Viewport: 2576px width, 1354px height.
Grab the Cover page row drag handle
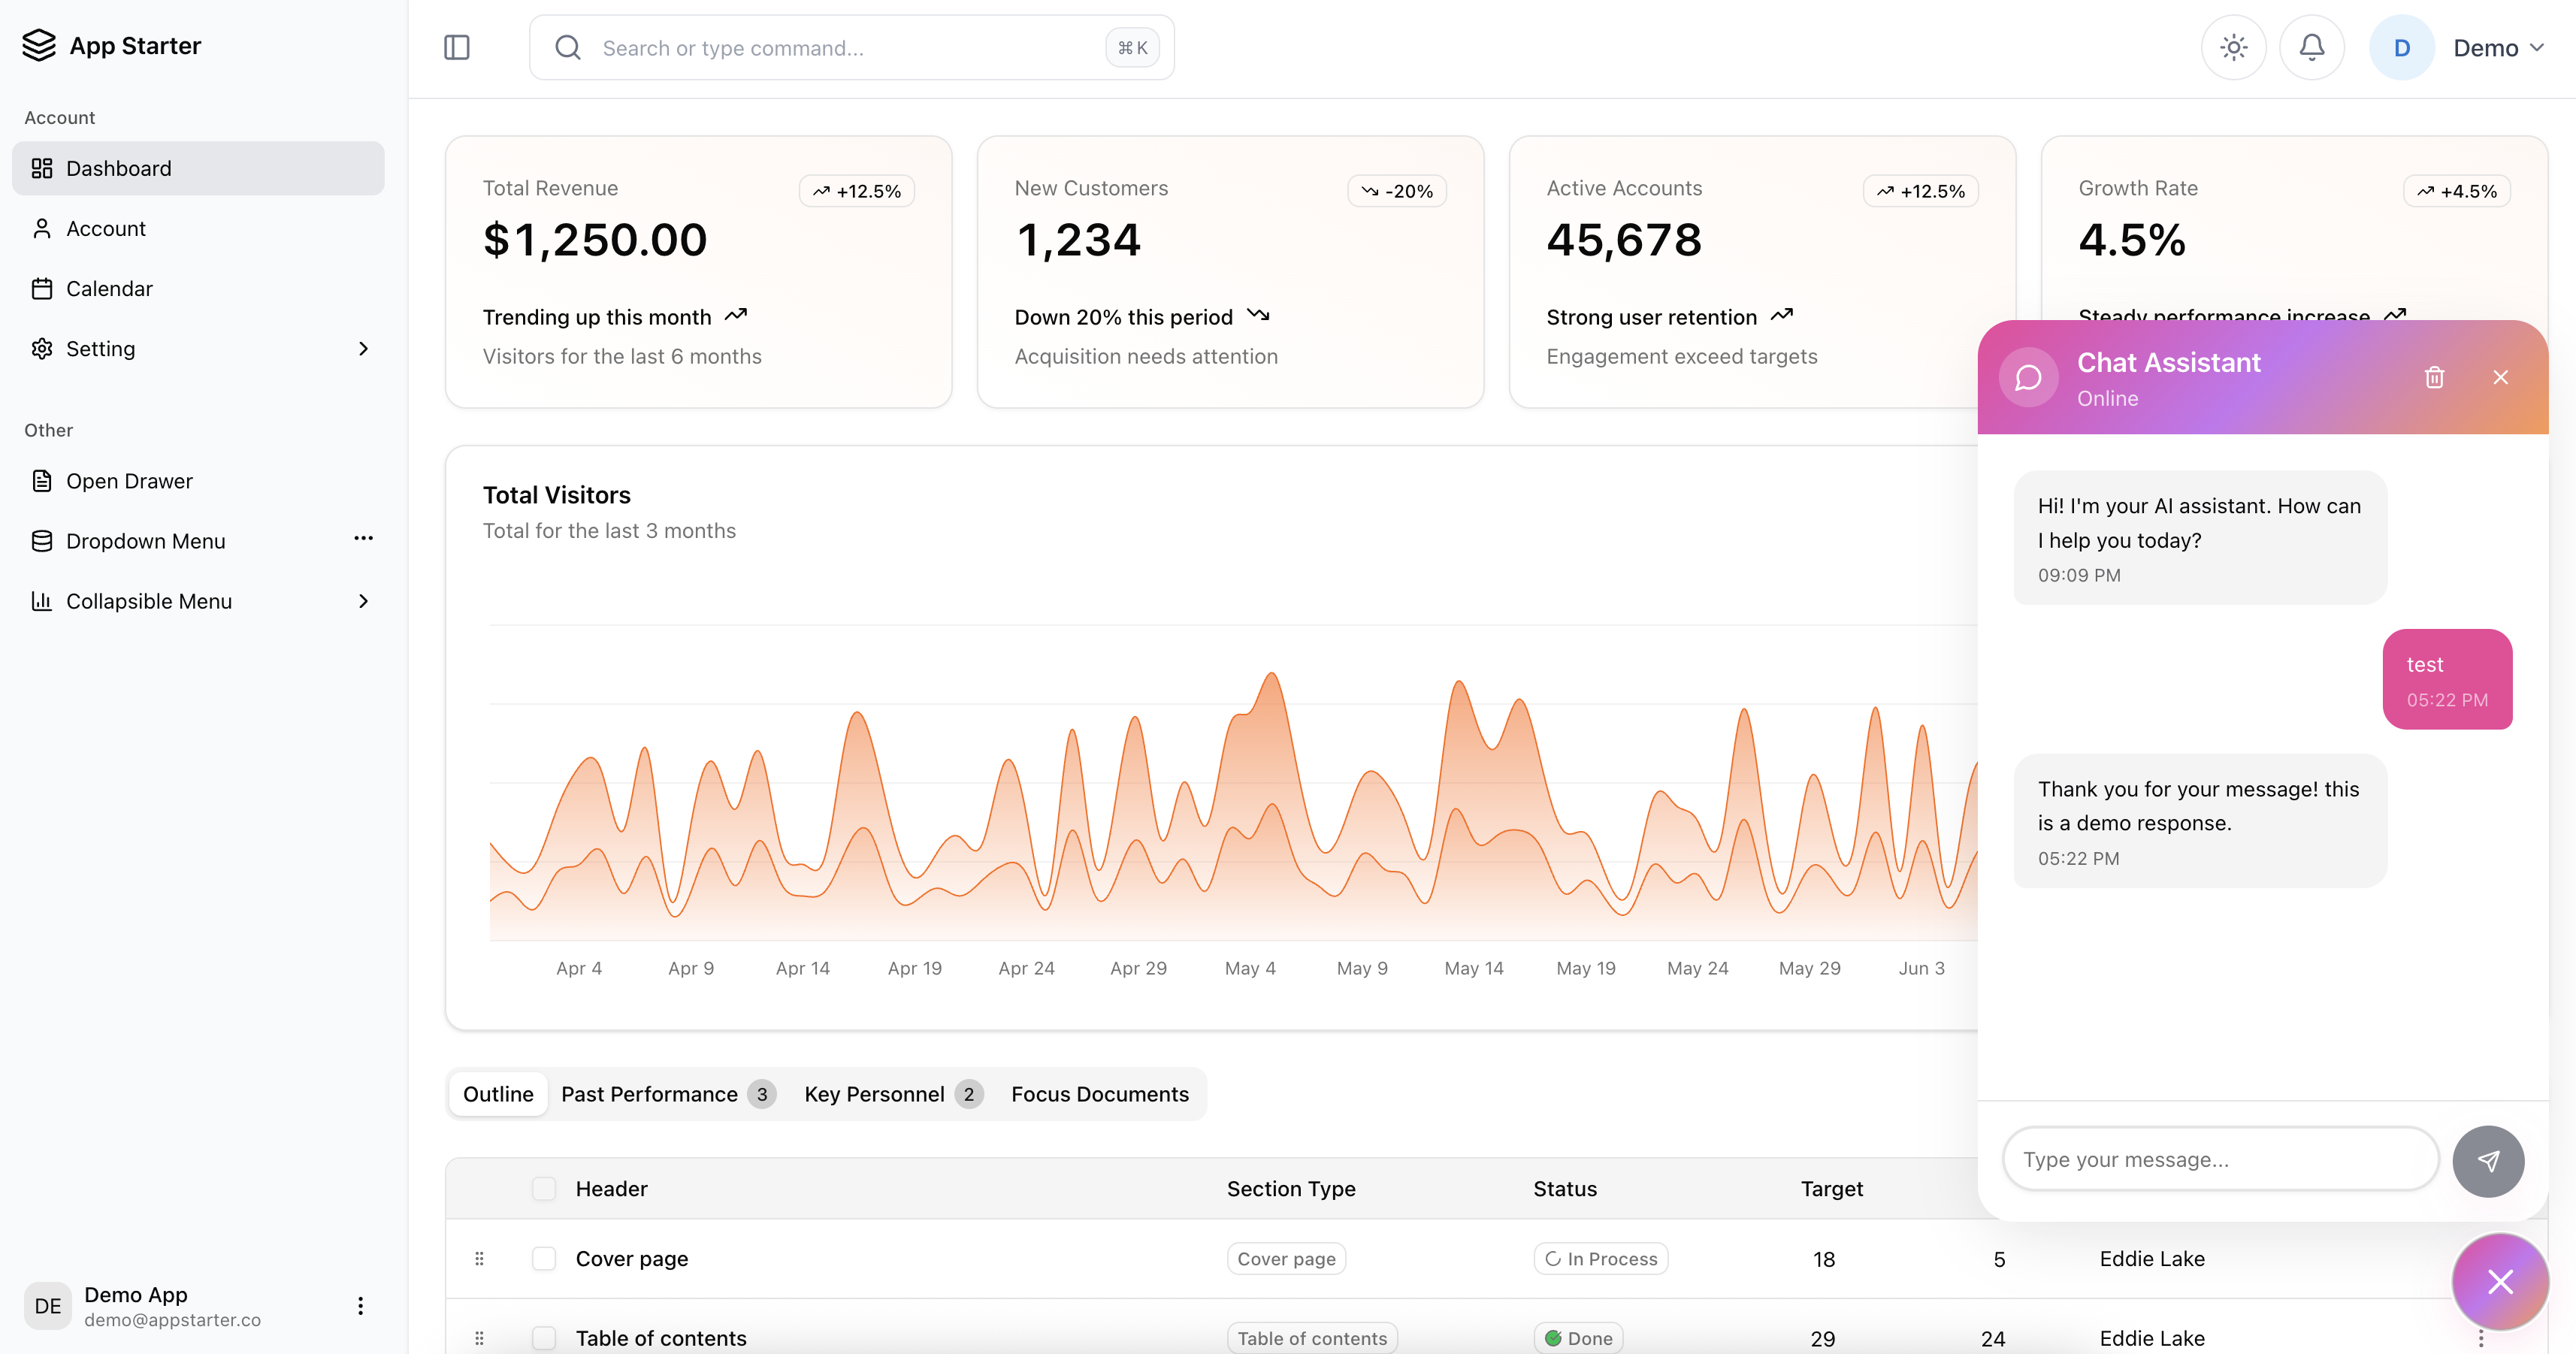[x=479, y=1258]
